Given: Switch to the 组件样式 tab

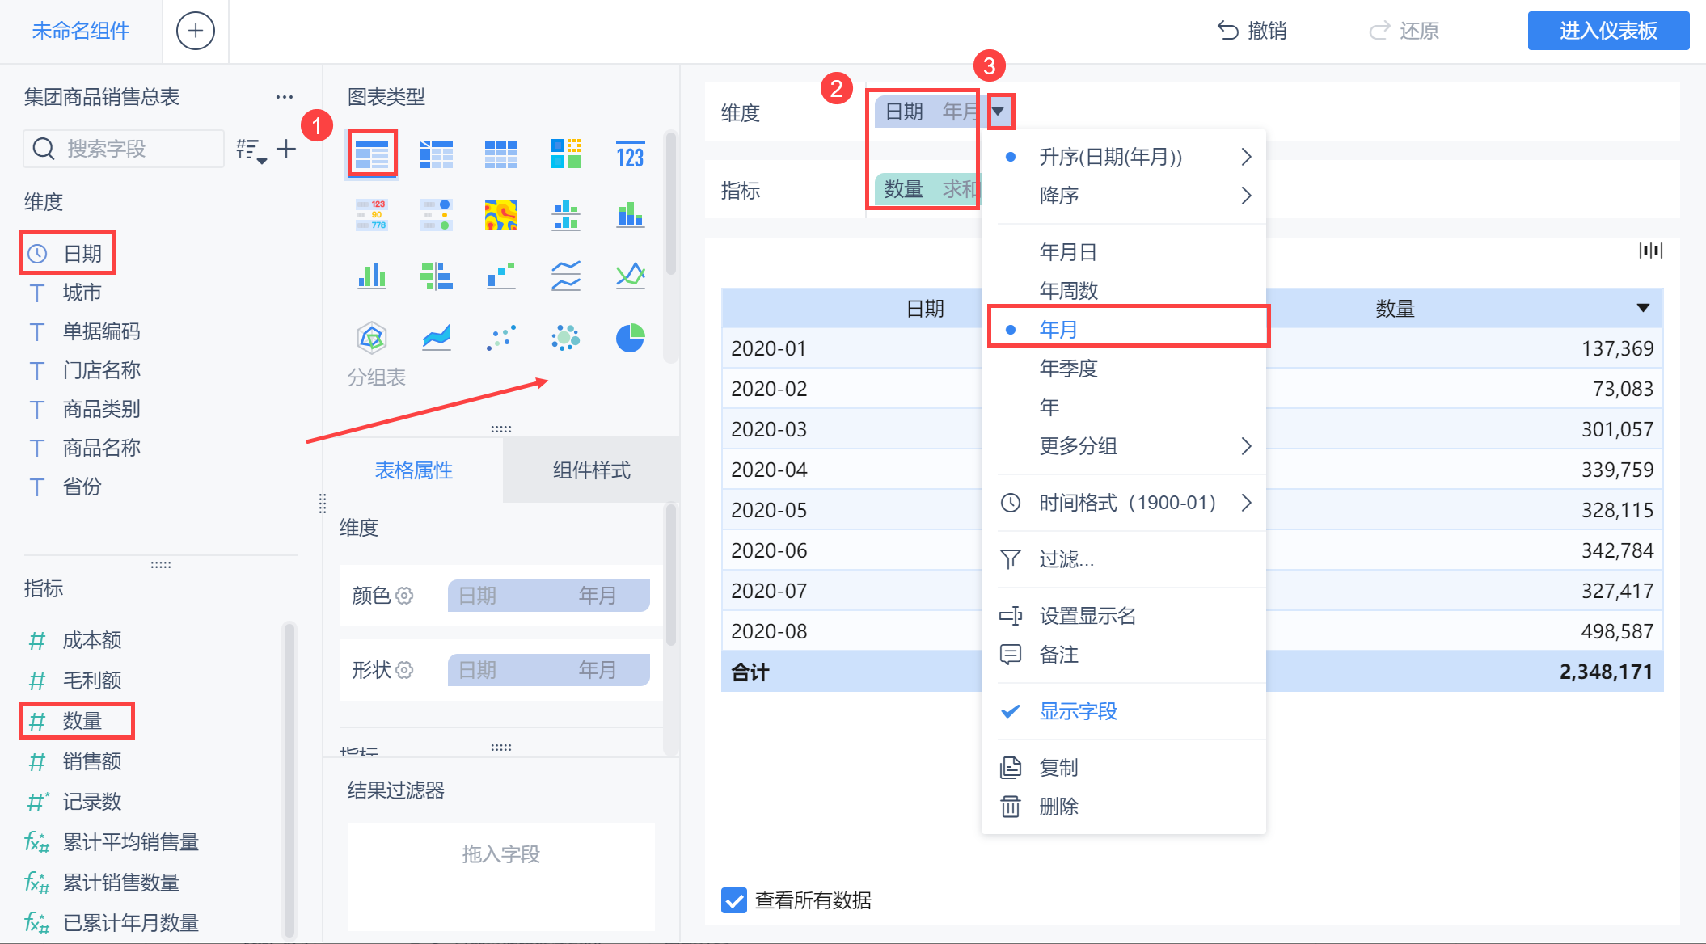Looking at the screenshot, I should pos(591,470).
